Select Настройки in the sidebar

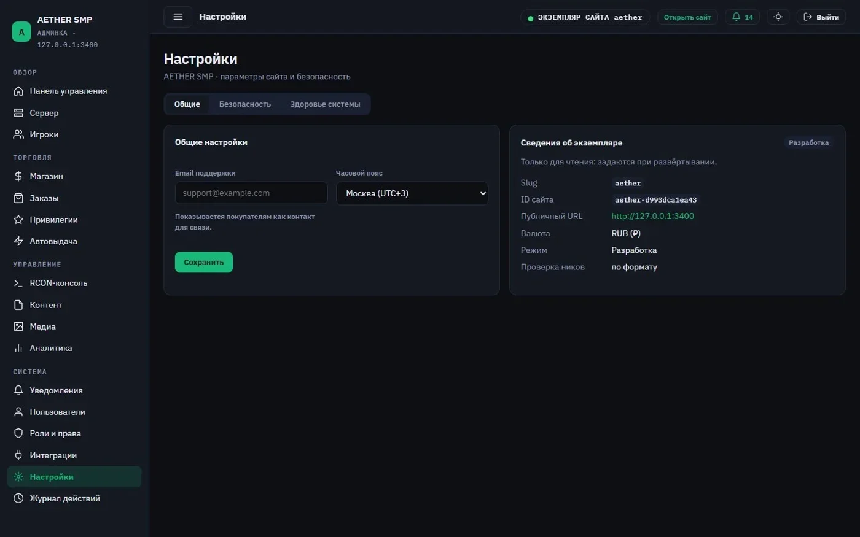point(74,477)
